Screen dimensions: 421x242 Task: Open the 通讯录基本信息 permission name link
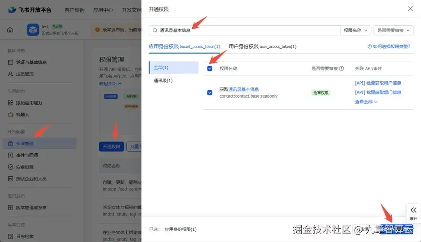click(243, 89)
